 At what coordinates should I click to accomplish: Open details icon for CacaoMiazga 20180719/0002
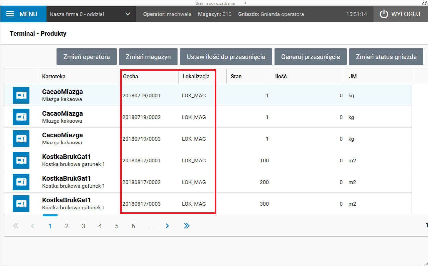point(21,117)
